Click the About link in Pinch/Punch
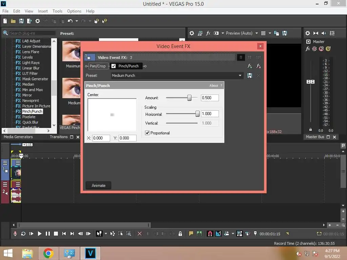 tap(213, 86)
